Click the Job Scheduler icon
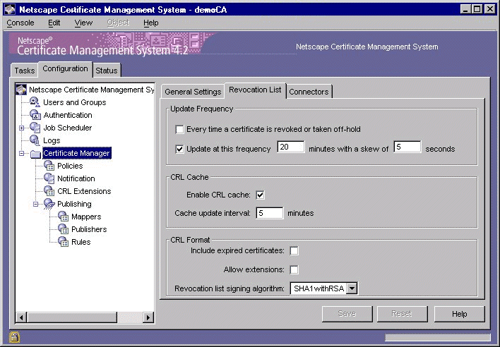 pos(35,128)
